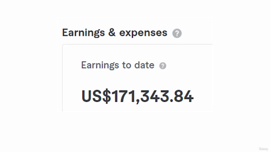Viewport: 270px width, 152px height.
Task: Click the Earnings to date label
Action: pyautogui.click(x=118, y=65)
